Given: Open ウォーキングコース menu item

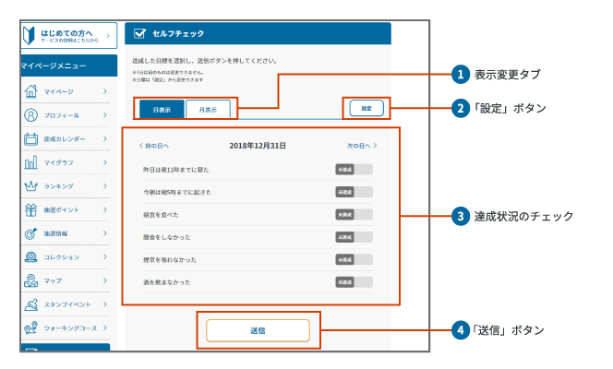Looking at the screenshot, I should point(66,328).
